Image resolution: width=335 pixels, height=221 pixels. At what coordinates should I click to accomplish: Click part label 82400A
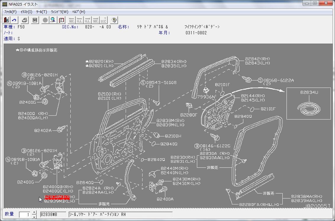165,199
